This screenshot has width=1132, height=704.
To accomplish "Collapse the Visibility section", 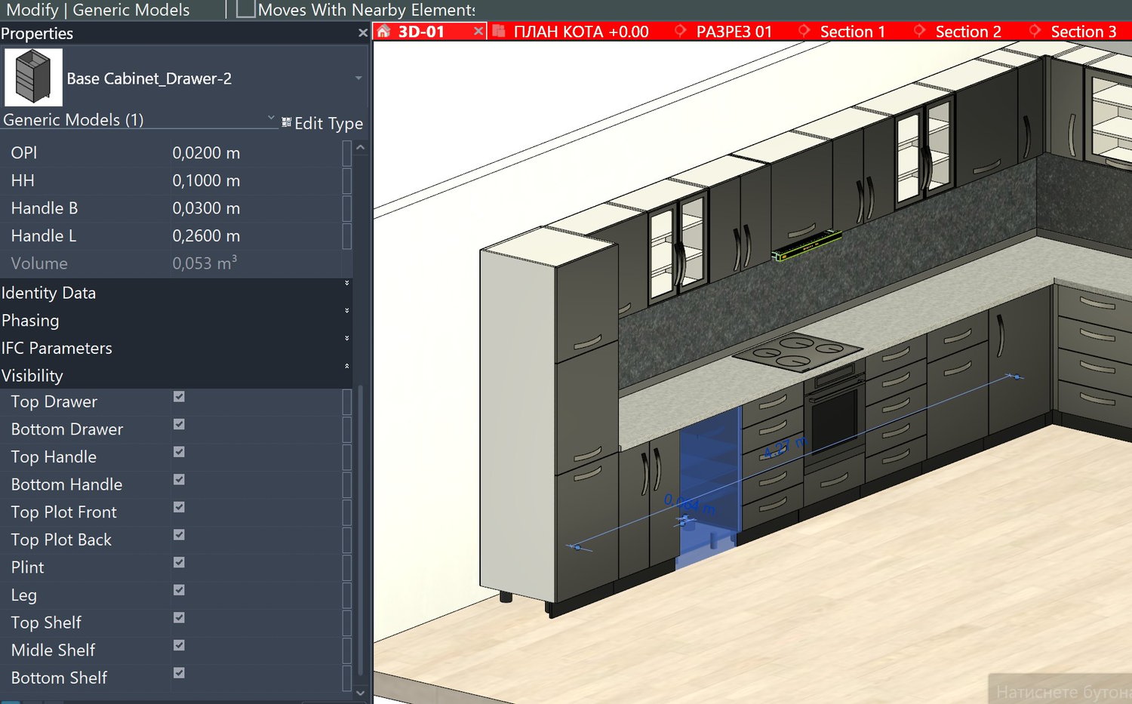I will [347, 367].
